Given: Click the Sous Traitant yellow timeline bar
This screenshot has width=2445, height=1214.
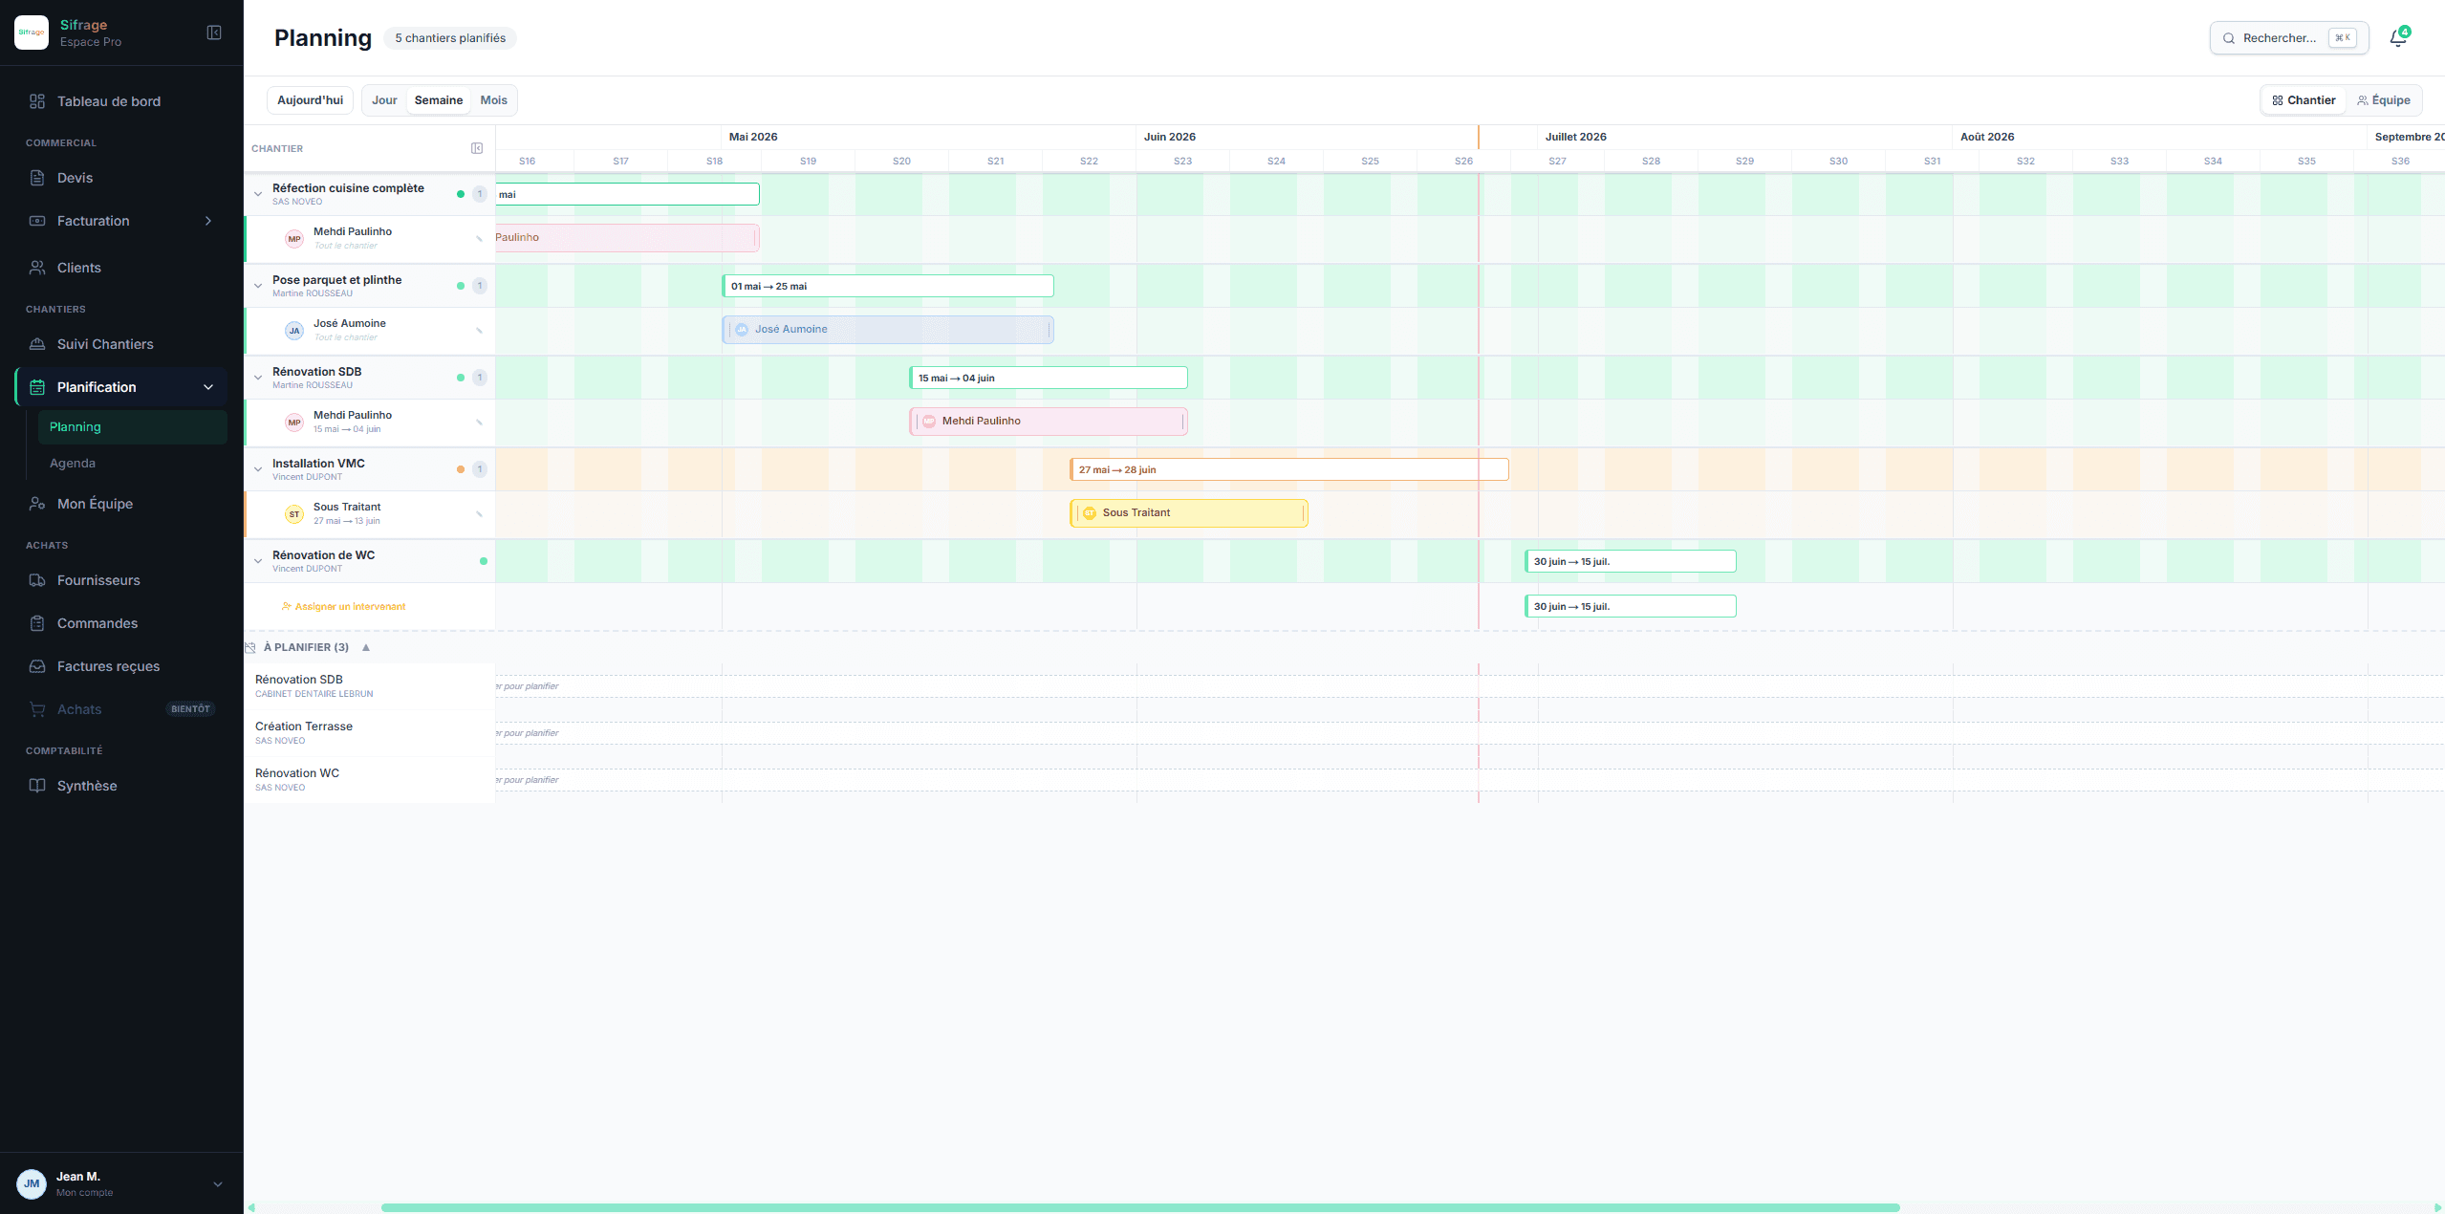Looking at the screenshot, I should click(x=1189, y=513).
